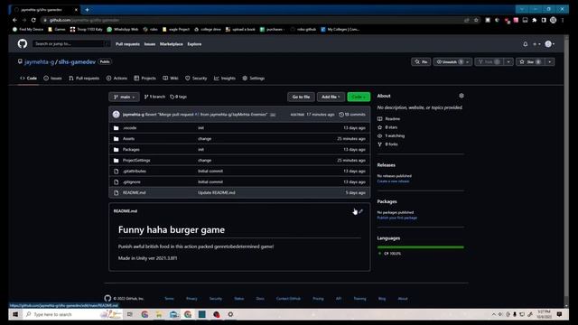Open the notifications bell in GitHub header
Screen dimensions: 578x325
pyautogui.click(x=526, y=44)
